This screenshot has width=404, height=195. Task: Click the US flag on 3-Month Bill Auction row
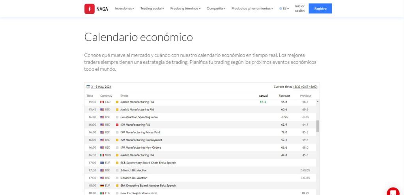(102, 170)
